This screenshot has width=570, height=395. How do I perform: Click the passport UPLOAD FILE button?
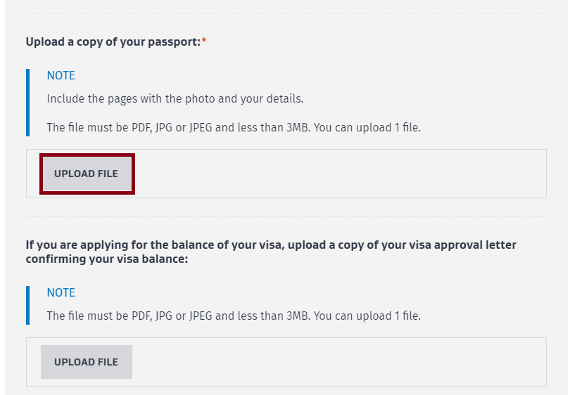coord(87,174)
